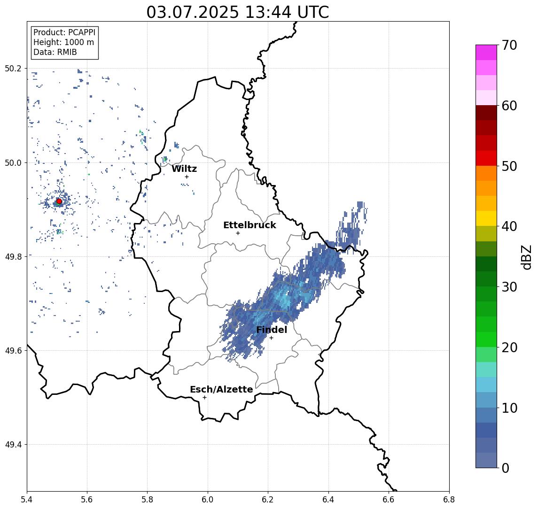Click the 'Esch/Alzette' city label

(x=221, y=389)
